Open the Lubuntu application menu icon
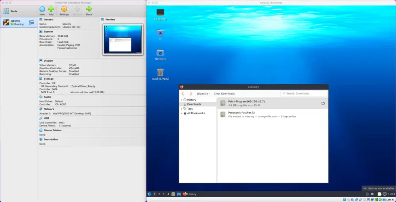The width and height of the screenshot is (396, 202). [149, 194]
